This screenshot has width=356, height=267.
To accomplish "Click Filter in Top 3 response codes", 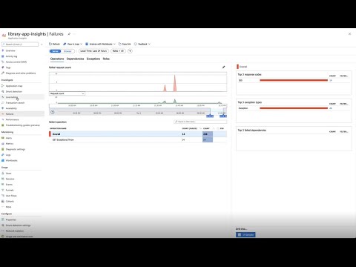I will (343, 76).
